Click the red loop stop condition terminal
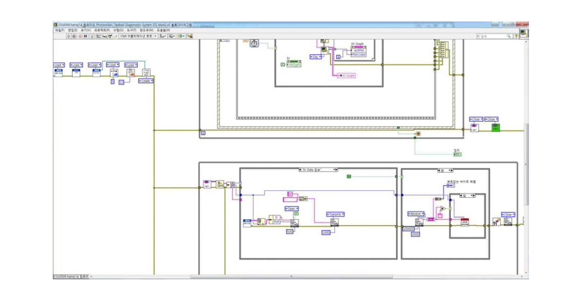The width and height of the screenshot is (571, 292). click(417, 133)
